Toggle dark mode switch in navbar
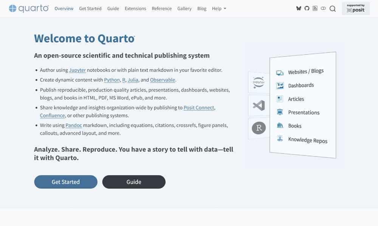Image resolution: width=378 pixels, height=226 pixels. (x=323, y=8)
